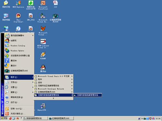Click the taskbar clock showing 10:04
This screenshot has width=162, height=121.
click(x=158, y=119)
